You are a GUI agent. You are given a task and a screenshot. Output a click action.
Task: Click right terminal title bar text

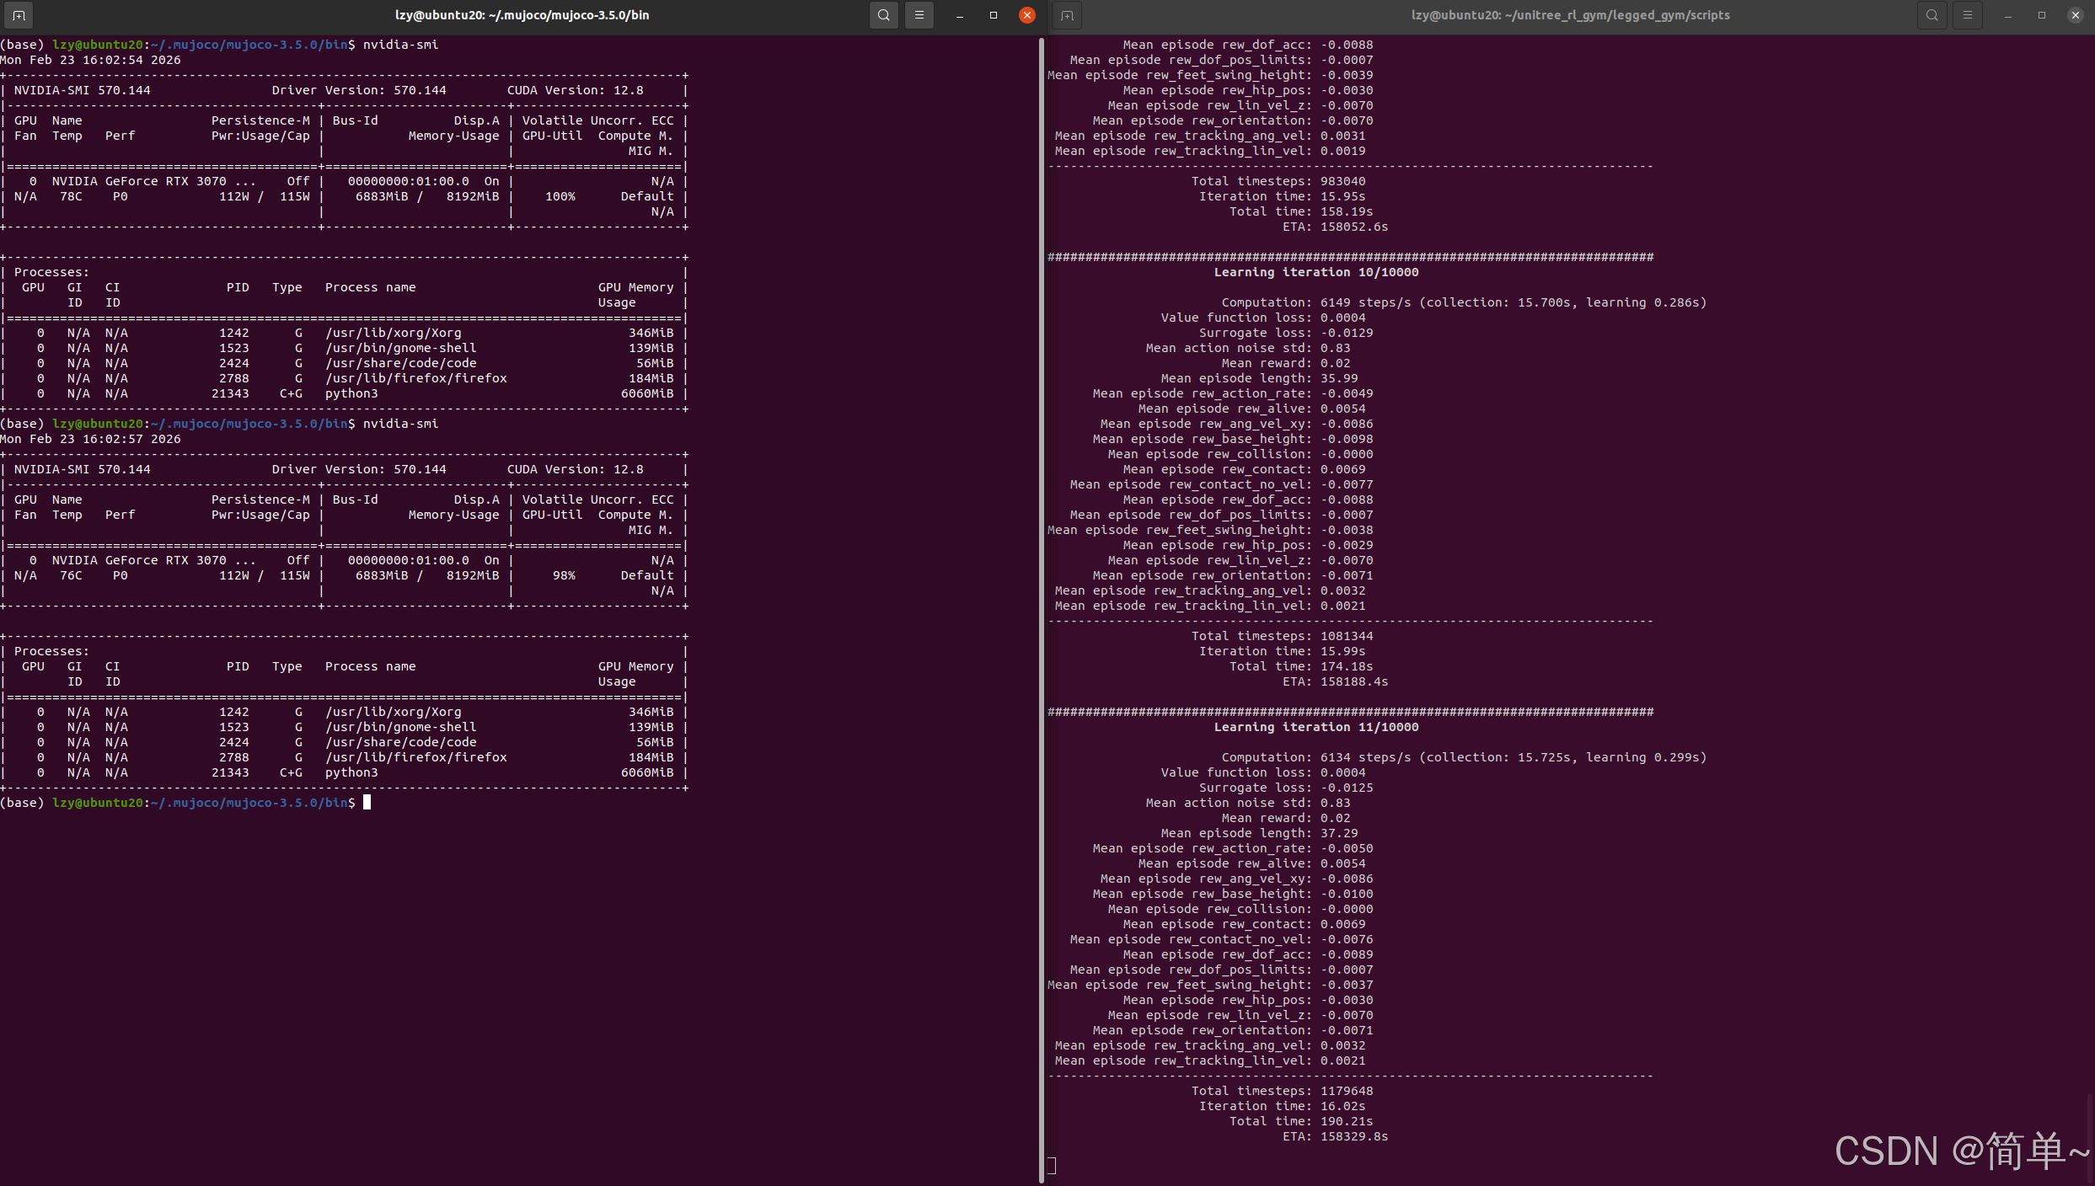[x=1570, y=15]
